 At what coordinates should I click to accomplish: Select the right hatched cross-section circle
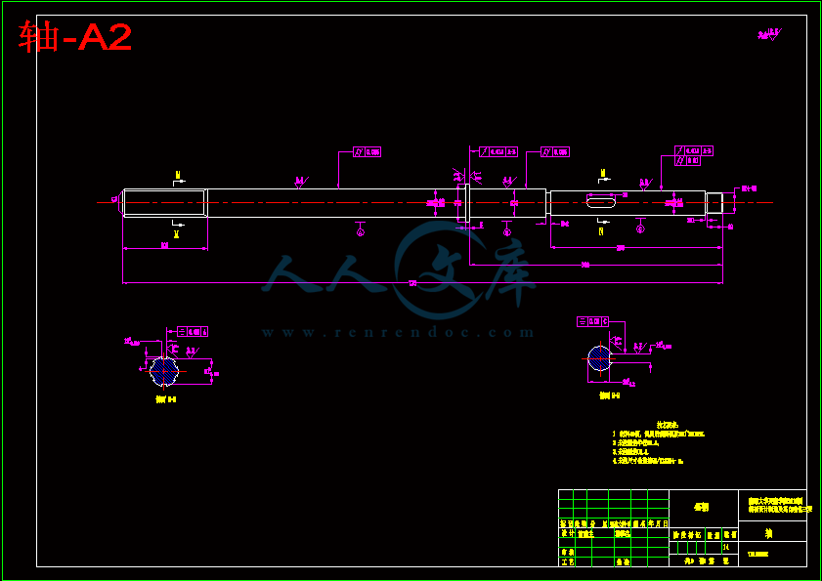(600, 358)
